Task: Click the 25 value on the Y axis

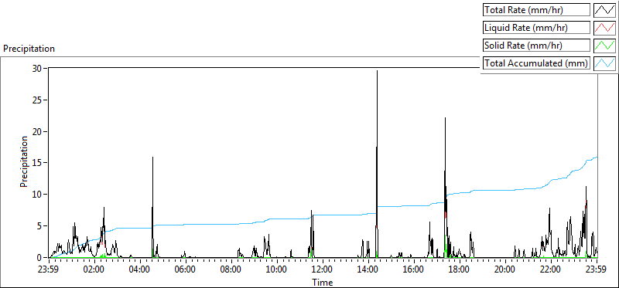Action: (x=37, y=100)
